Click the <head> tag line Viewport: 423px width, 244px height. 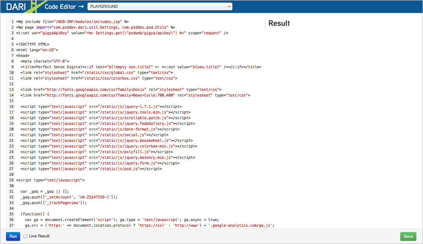pos(23,56)
